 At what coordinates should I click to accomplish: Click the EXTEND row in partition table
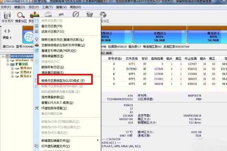(164, 69)
